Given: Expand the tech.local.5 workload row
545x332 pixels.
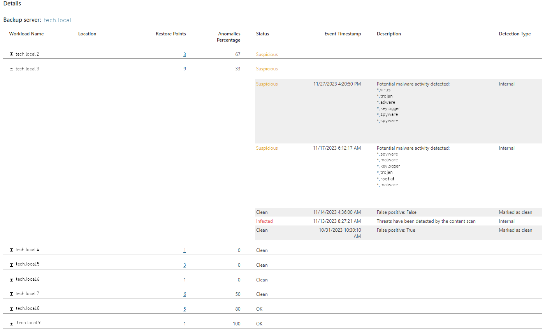Looking at the screenshot, I should 11,265.
